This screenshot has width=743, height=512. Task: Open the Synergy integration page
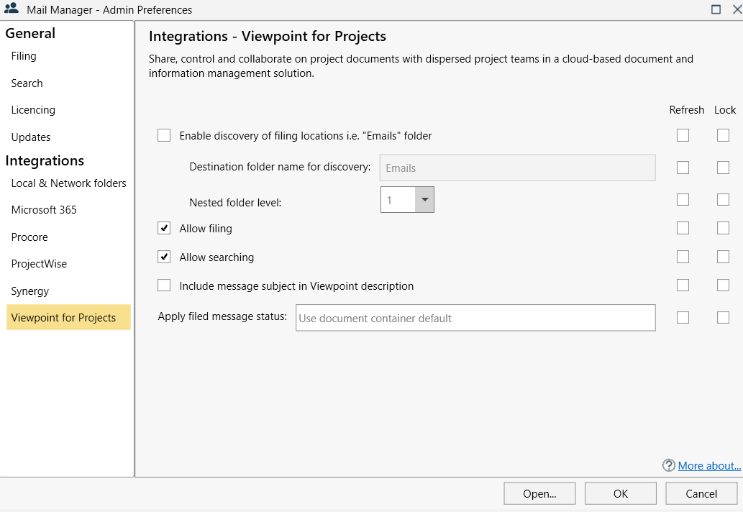coord(29,291)
